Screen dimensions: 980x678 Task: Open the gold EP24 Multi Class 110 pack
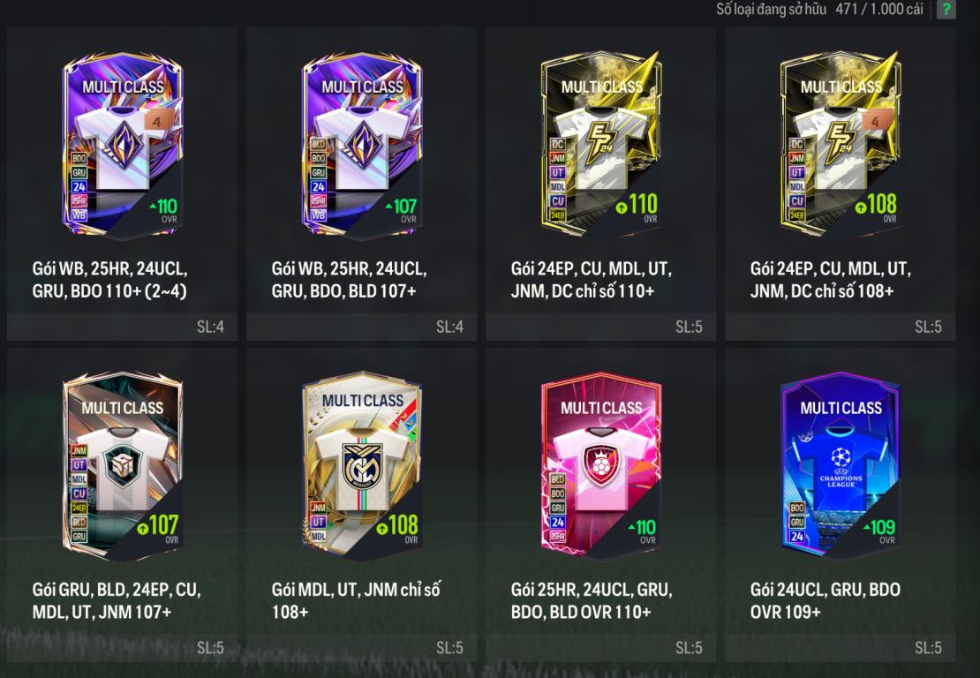pyautogui.click(x=601, y=144)
